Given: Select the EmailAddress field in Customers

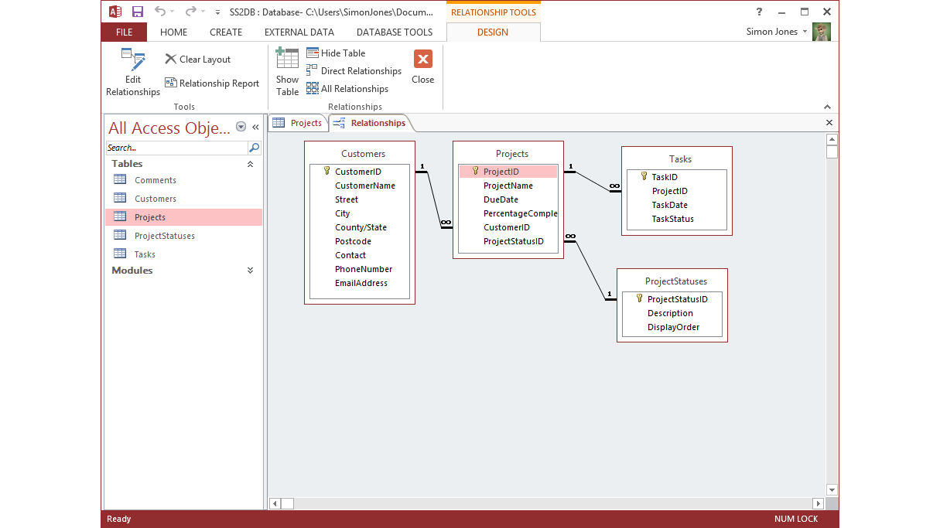Looking at the screenshot, I should (x=360, y=283).
